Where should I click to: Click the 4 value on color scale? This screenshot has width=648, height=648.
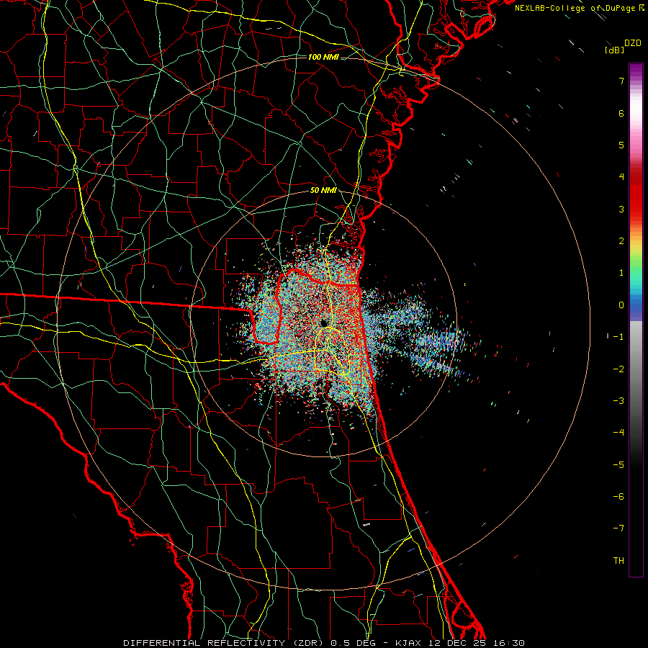[621, 177]
